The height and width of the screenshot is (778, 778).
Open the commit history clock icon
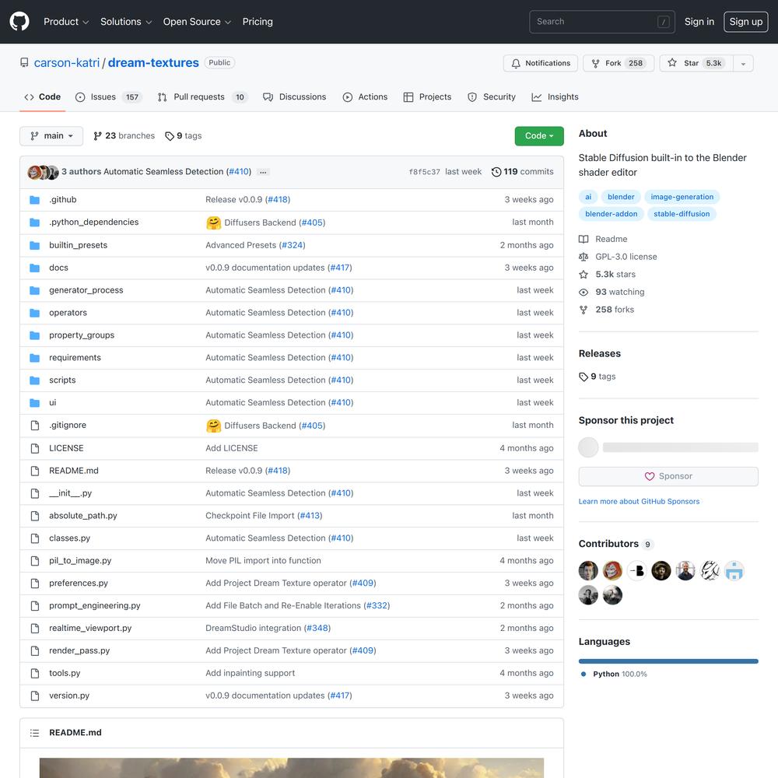[496, 172]
